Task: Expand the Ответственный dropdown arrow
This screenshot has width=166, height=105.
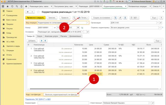Action: [x=150, y=103]
